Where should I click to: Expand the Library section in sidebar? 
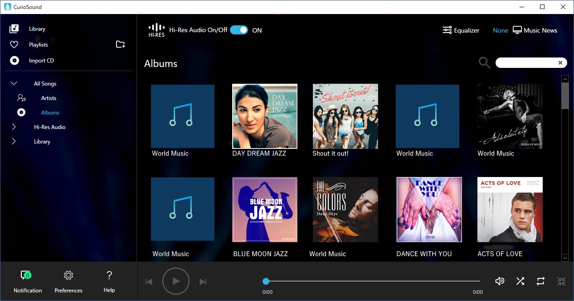pyautogui.click(x=13, y=141)
